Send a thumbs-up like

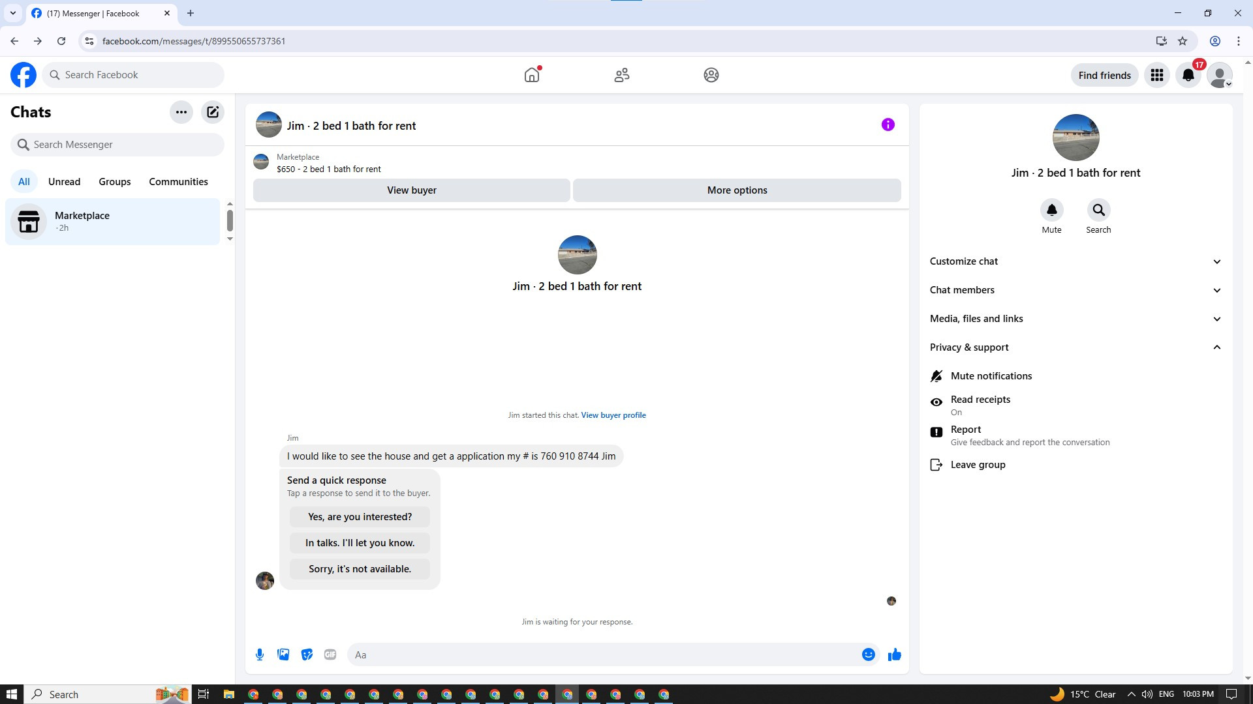coord(895,654)
